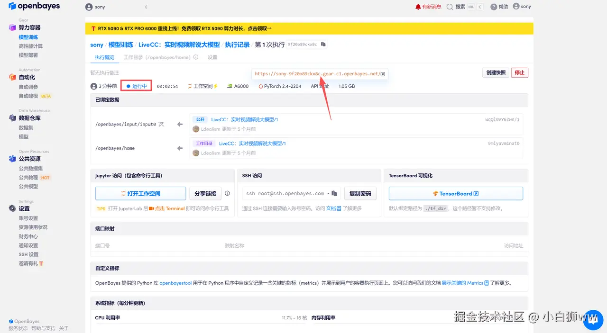This screenshot has height=333, width=607.
Task: Click 帮助与支持 in the footer
Action: [x=44, y=328]
